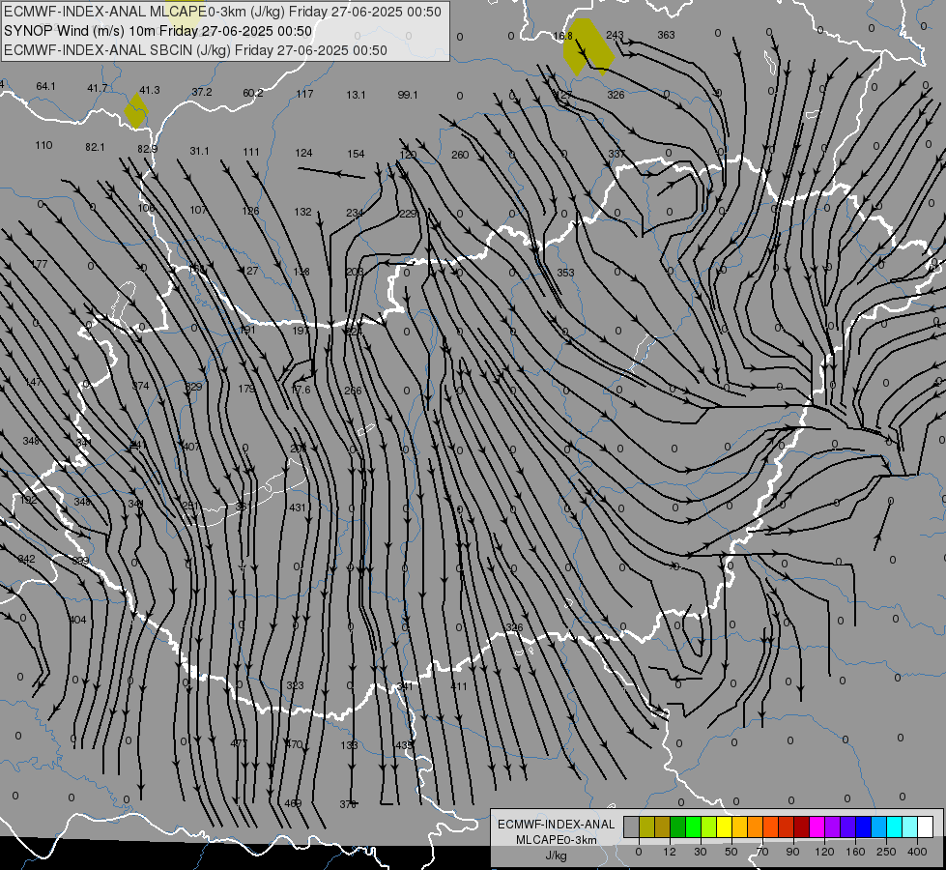Screen dimensions: 946x870
Task: Select the lime yellow-green swatch right of 30
Action: pos(709,826)
